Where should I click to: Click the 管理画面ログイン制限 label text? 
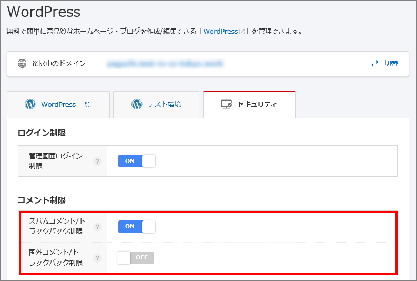point(56,161)
